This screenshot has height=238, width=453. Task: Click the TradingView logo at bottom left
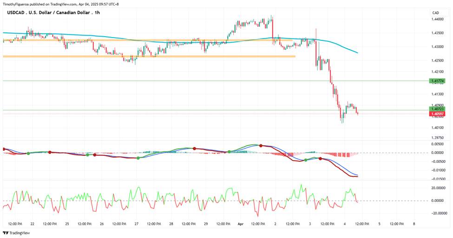click(16, 233)
